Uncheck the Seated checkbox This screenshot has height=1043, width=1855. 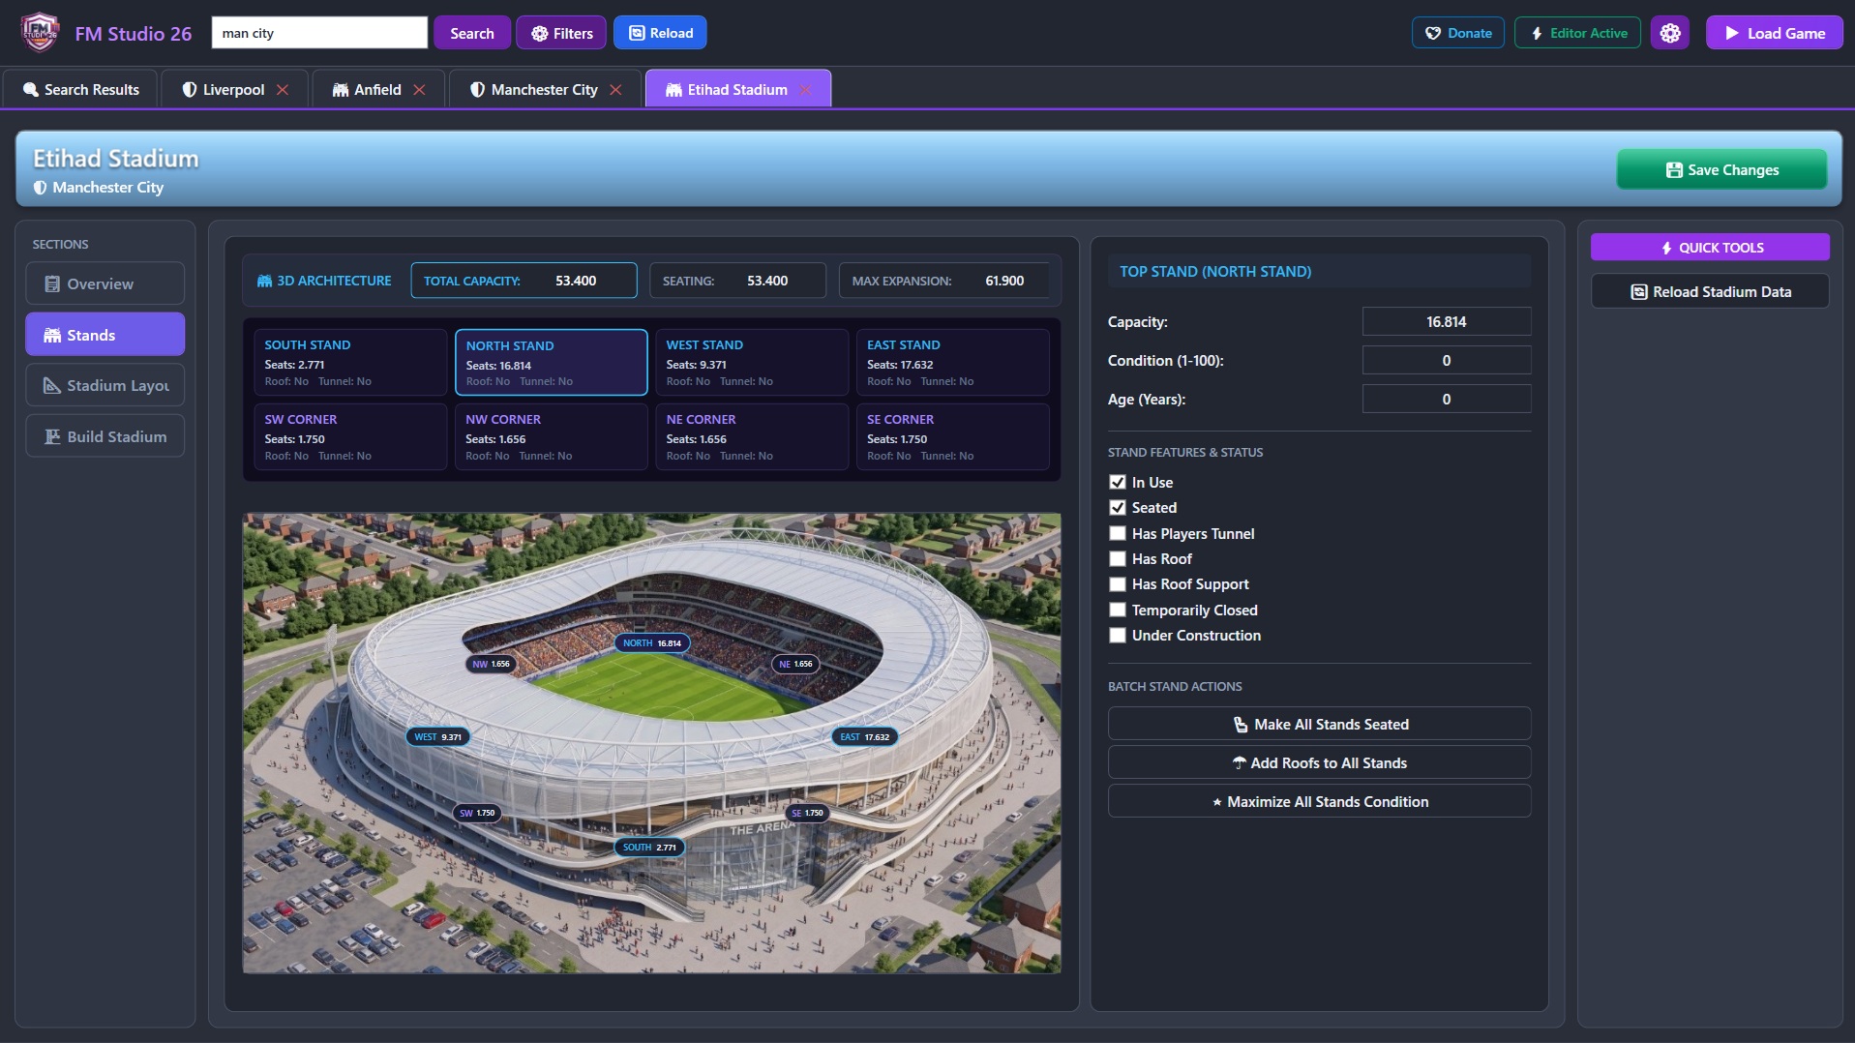coord(1118,507)
